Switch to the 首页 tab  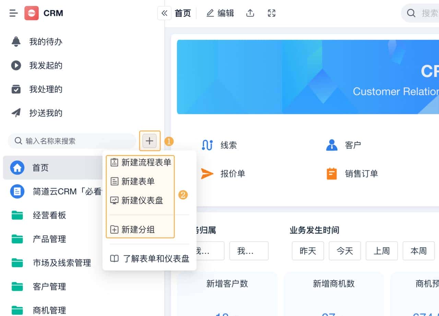(x=182, y=13)
